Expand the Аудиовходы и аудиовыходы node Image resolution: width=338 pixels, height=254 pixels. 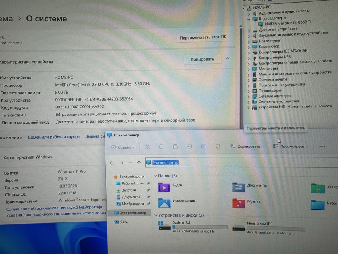click(x=249, y=14)
